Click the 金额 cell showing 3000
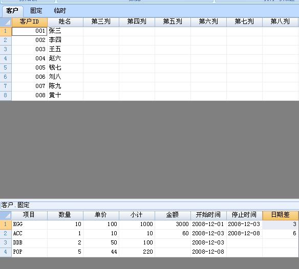Viewport: 299px width, 269px height. point(173,225)
